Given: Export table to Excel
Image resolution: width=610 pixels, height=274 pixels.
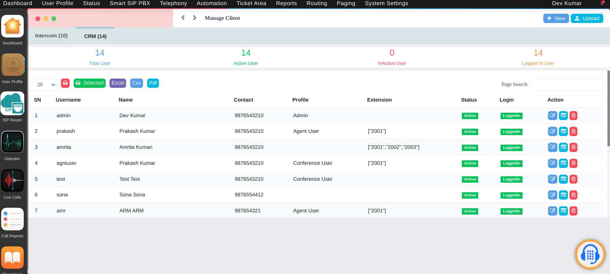Looking at the screenshot, I should tap(118, 83).
